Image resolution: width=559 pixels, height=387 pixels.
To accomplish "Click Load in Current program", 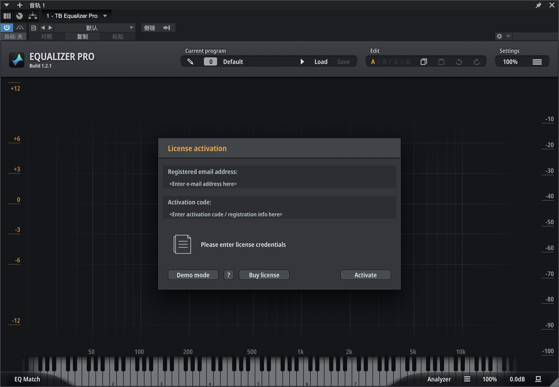I will [321, 62].
